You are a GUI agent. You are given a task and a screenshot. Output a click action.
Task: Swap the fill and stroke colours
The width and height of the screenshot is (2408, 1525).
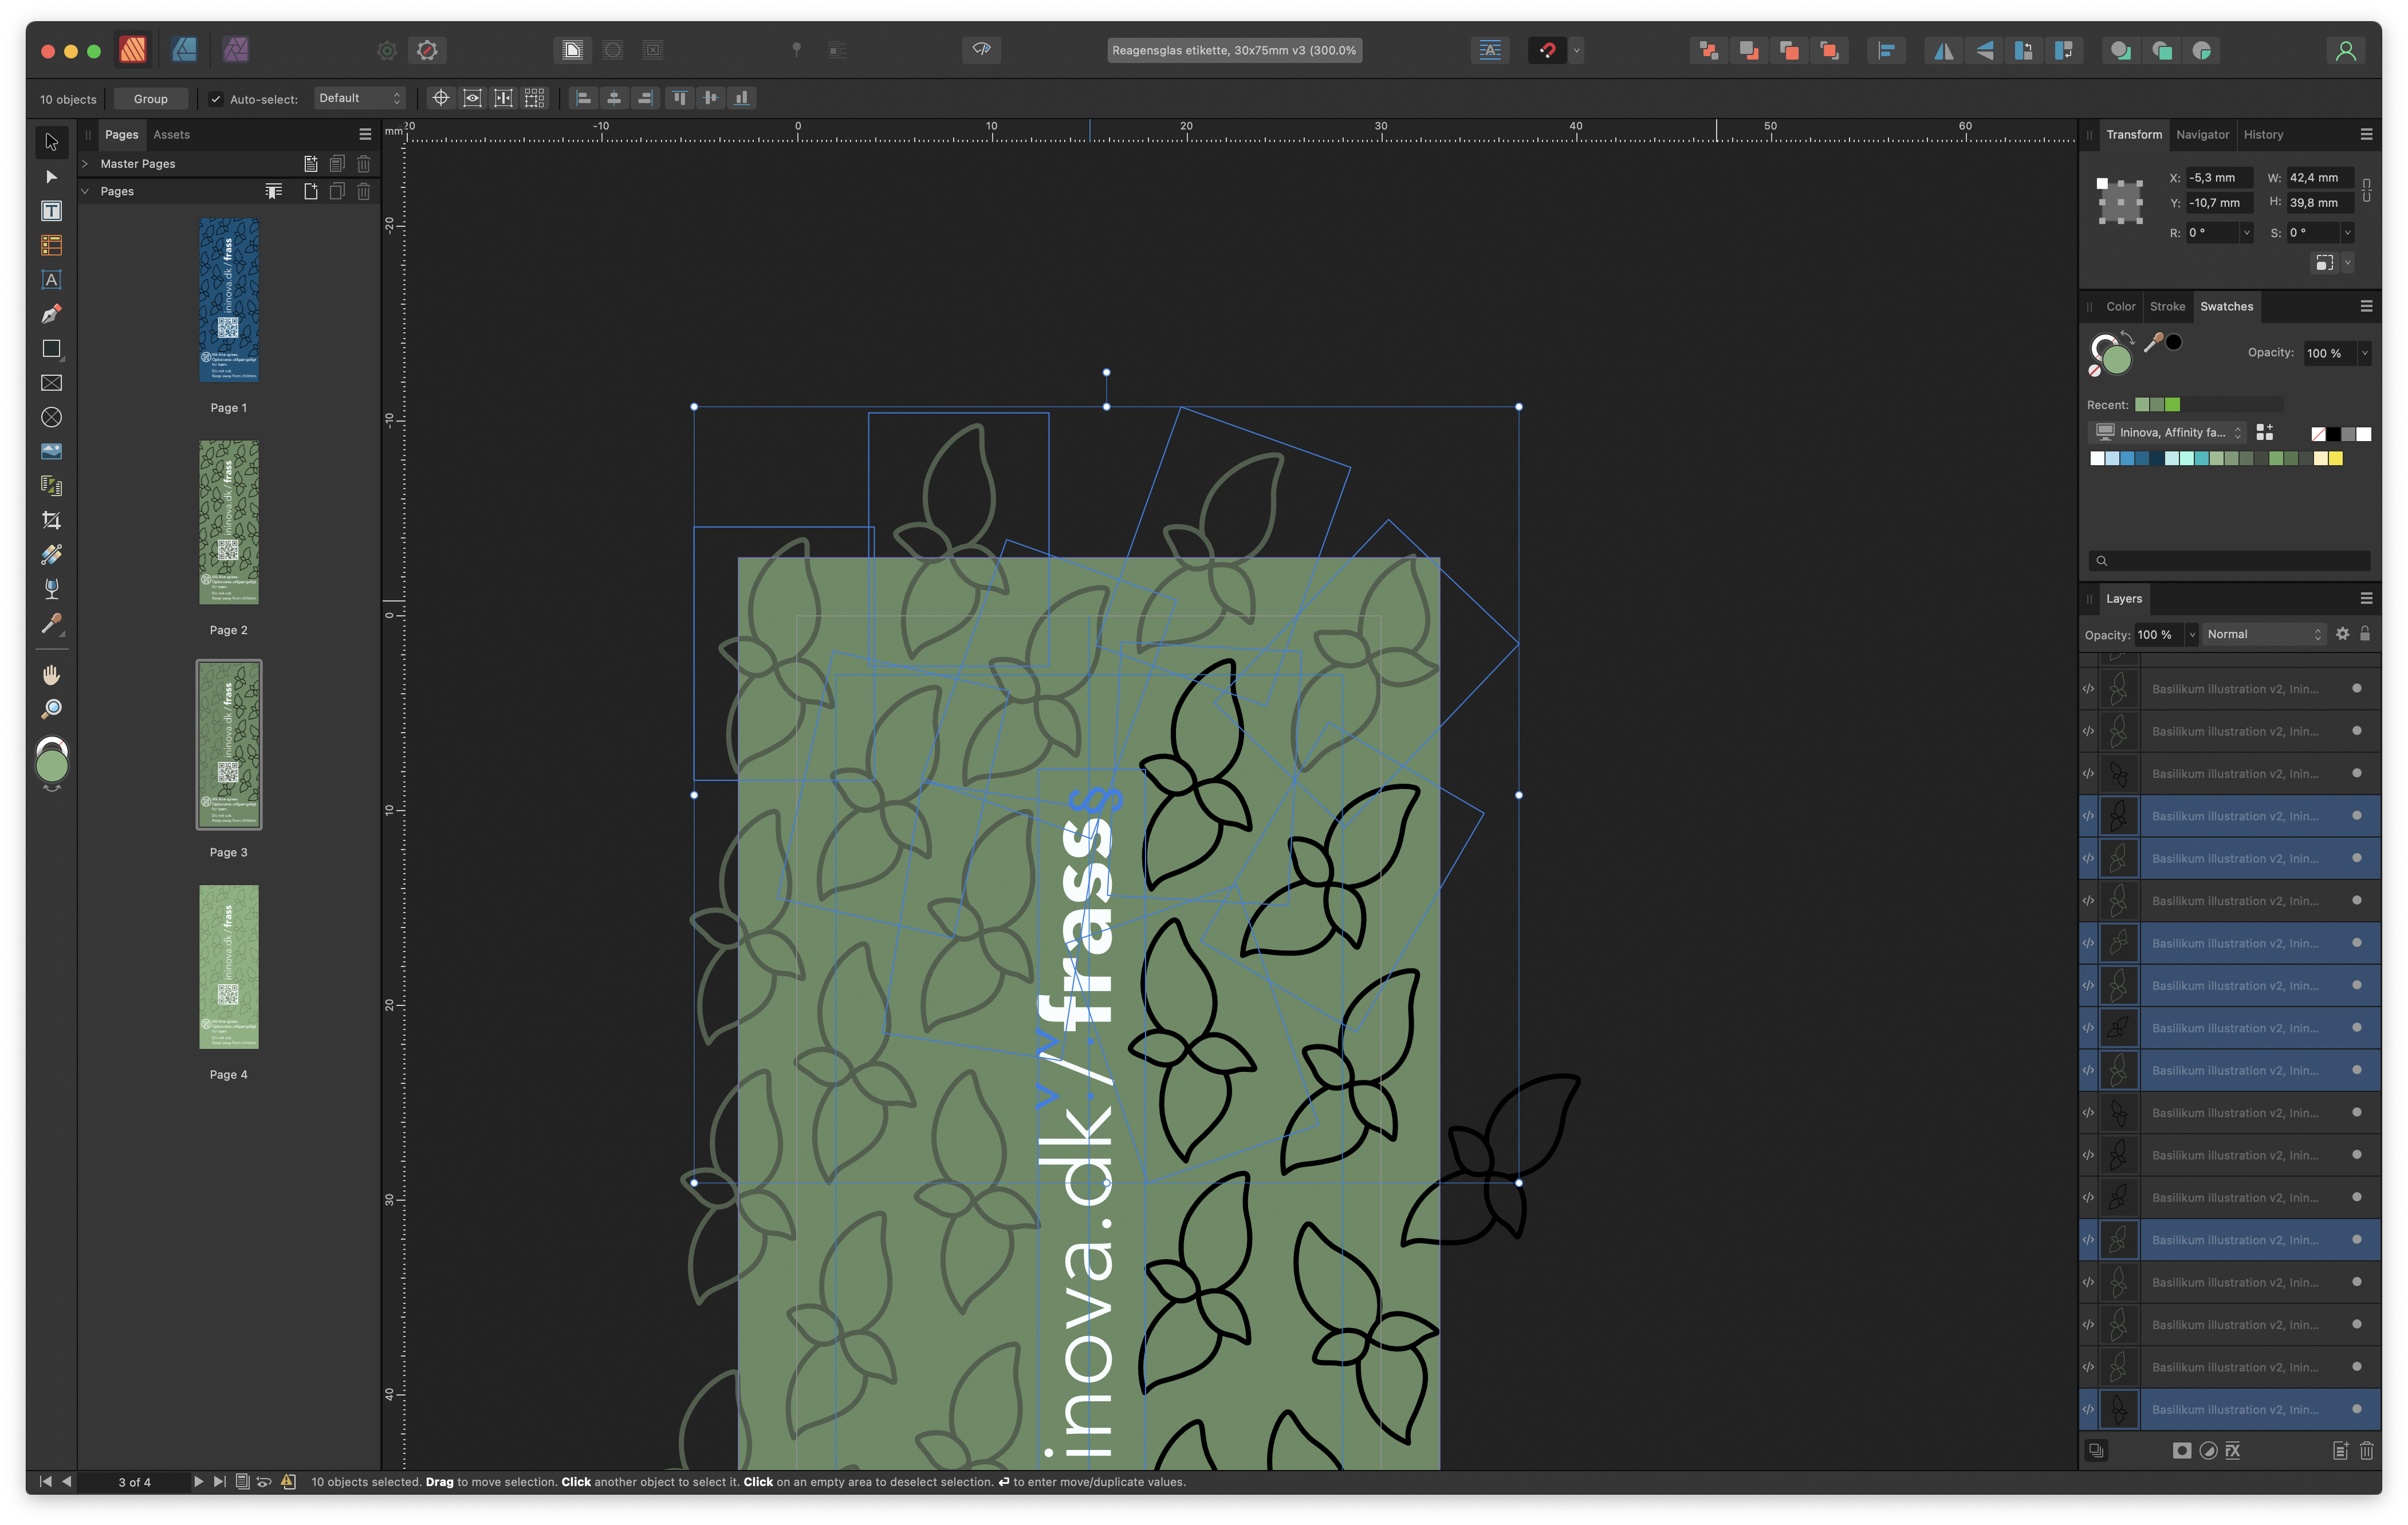click(2127, 338)
